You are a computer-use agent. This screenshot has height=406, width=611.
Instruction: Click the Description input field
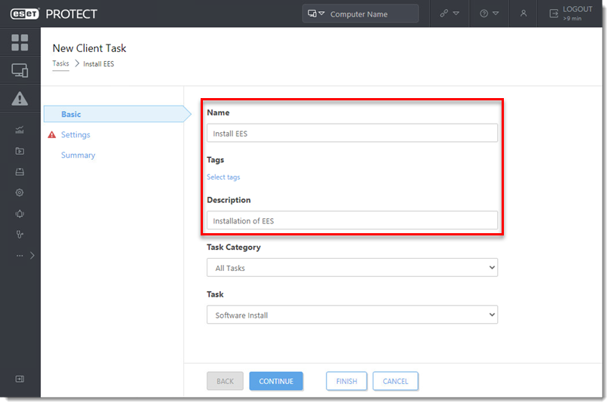pyautogui.click(x=352, y=221)
